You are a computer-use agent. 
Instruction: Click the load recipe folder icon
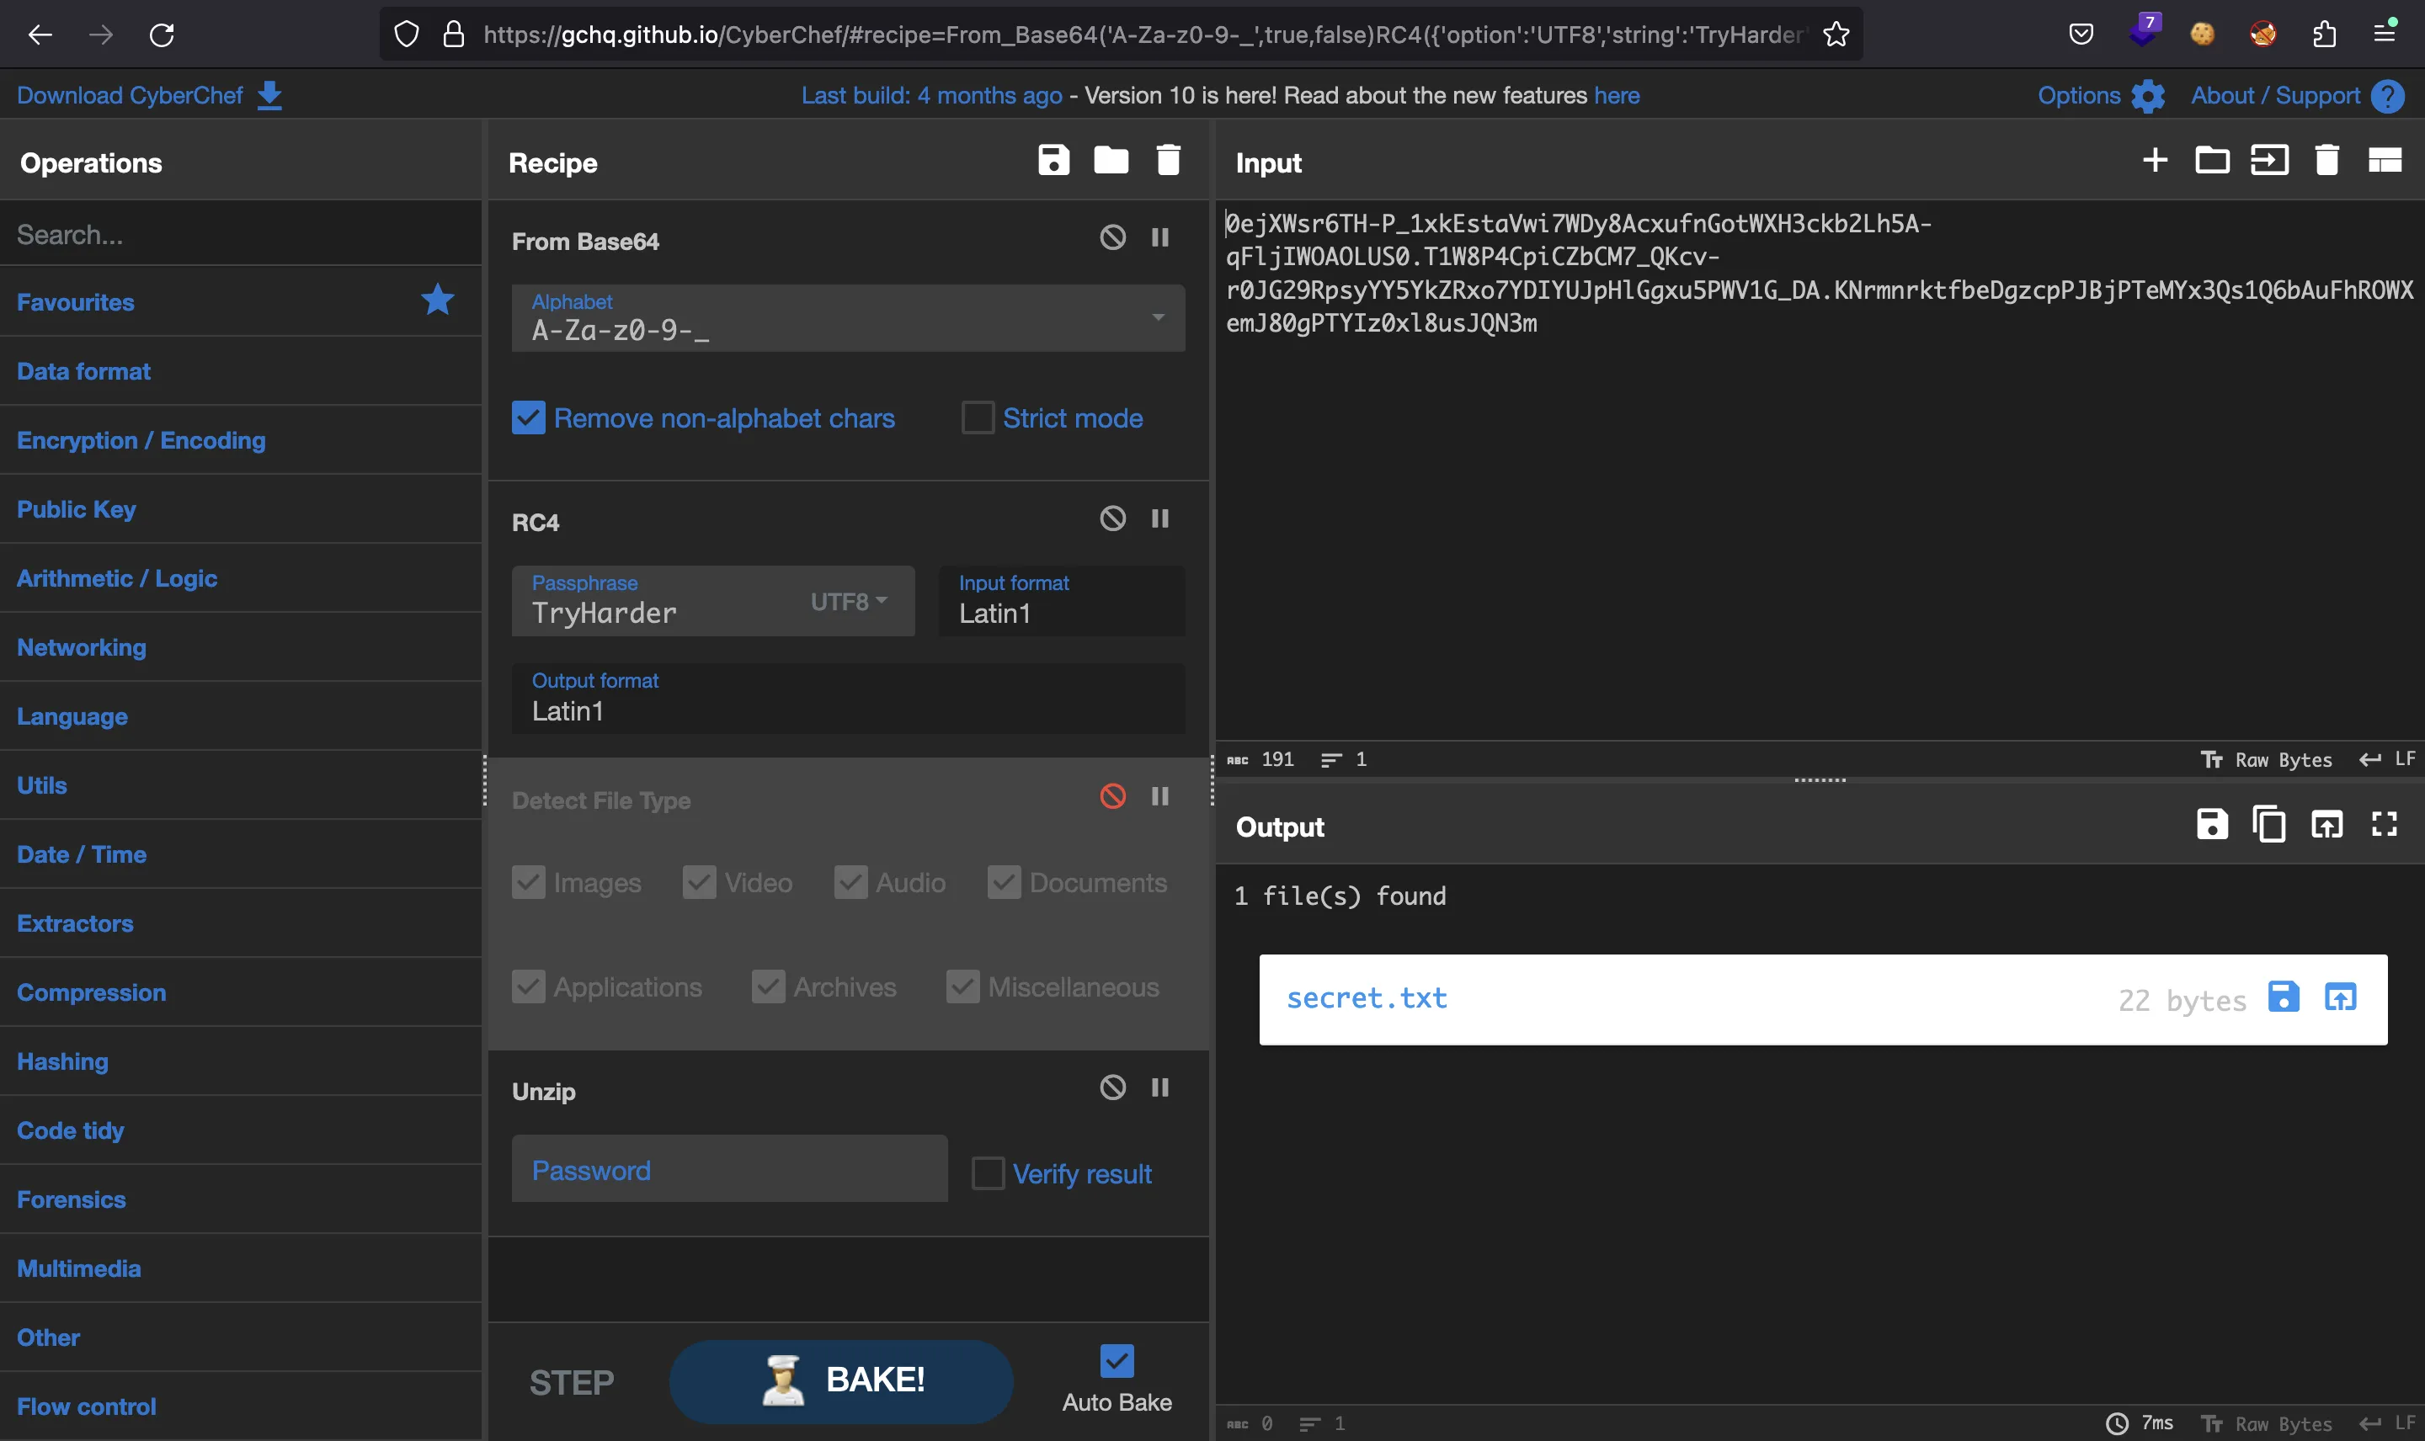[1111, 160]
